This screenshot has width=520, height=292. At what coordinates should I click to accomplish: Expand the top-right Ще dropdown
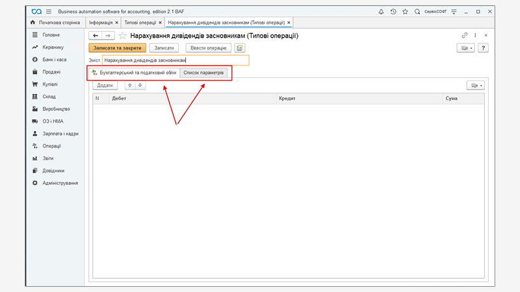tap(467, 48)
